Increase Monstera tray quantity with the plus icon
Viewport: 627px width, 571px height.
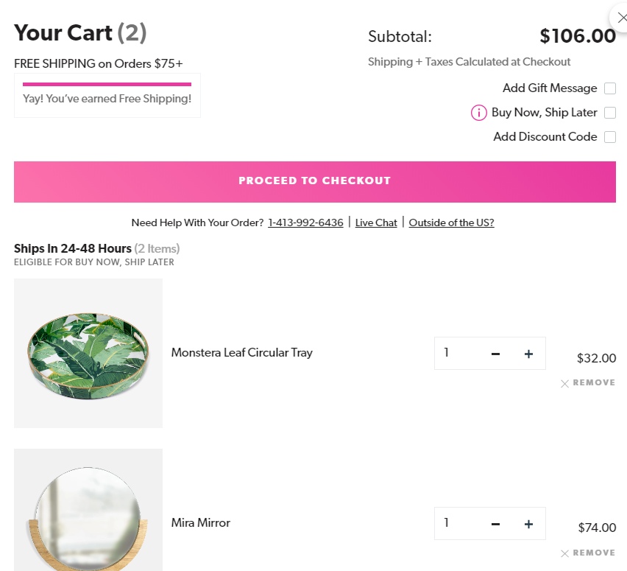(528, 354)
